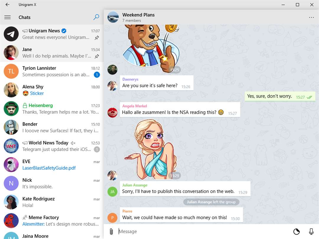Go back using the arrow in title bar
Viewport: 319px width, 239px height.
(x=7, y=4)
